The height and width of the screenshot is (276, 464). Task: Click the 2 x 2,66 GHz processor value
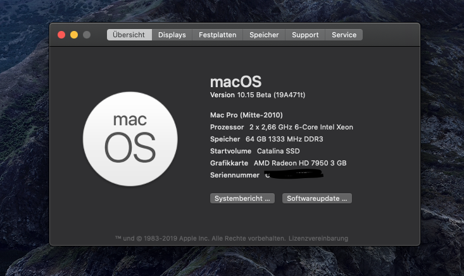[x=301, y=127]
